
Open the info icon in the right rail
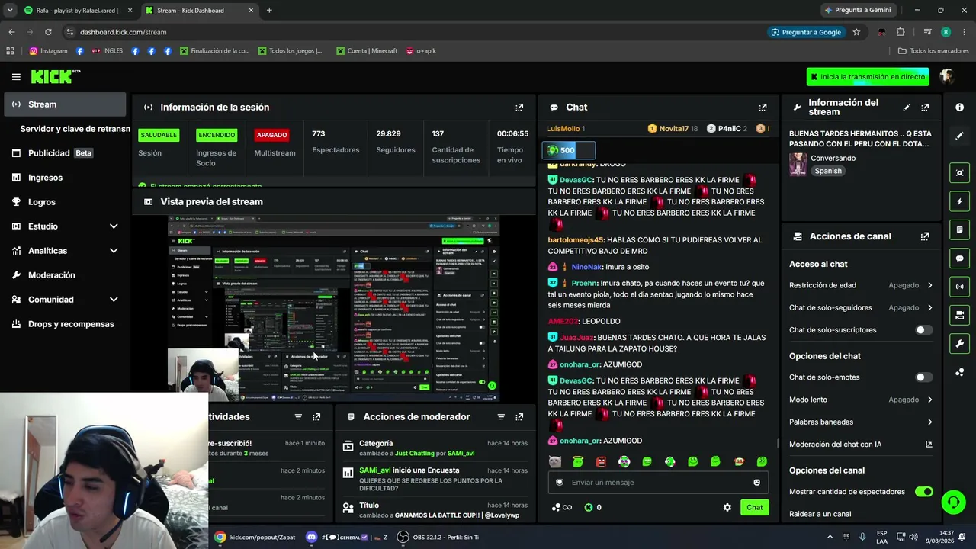[959, 108]
